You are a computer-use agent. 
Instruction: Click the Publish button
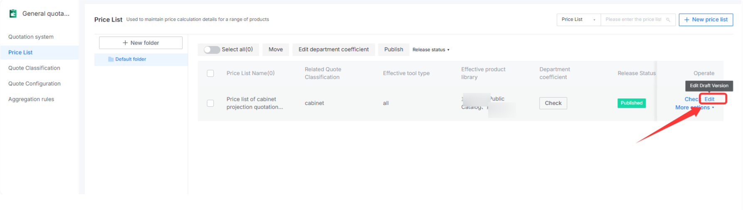[394, 49]
